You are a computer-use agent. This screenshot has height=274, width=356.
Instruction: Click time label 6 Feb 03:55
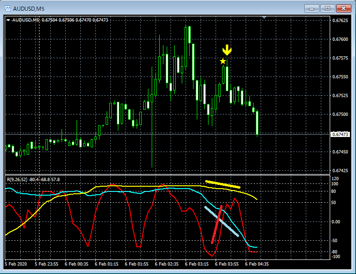pyautogui.click(x=227, y=264)
